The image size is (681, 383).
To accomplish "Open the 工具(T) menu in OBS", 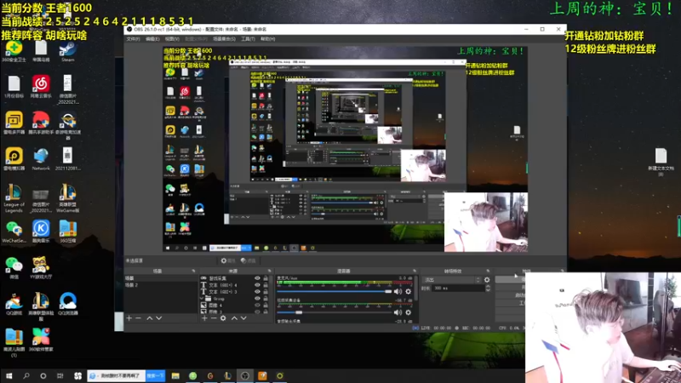I will pyautogui.click(x=248, y=39).
